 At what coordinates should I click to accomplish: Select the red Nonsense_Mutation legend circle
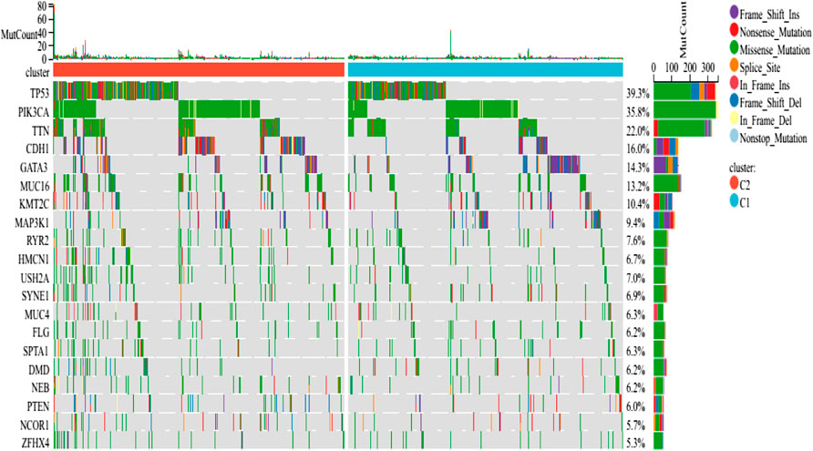[x=734, y=29]
